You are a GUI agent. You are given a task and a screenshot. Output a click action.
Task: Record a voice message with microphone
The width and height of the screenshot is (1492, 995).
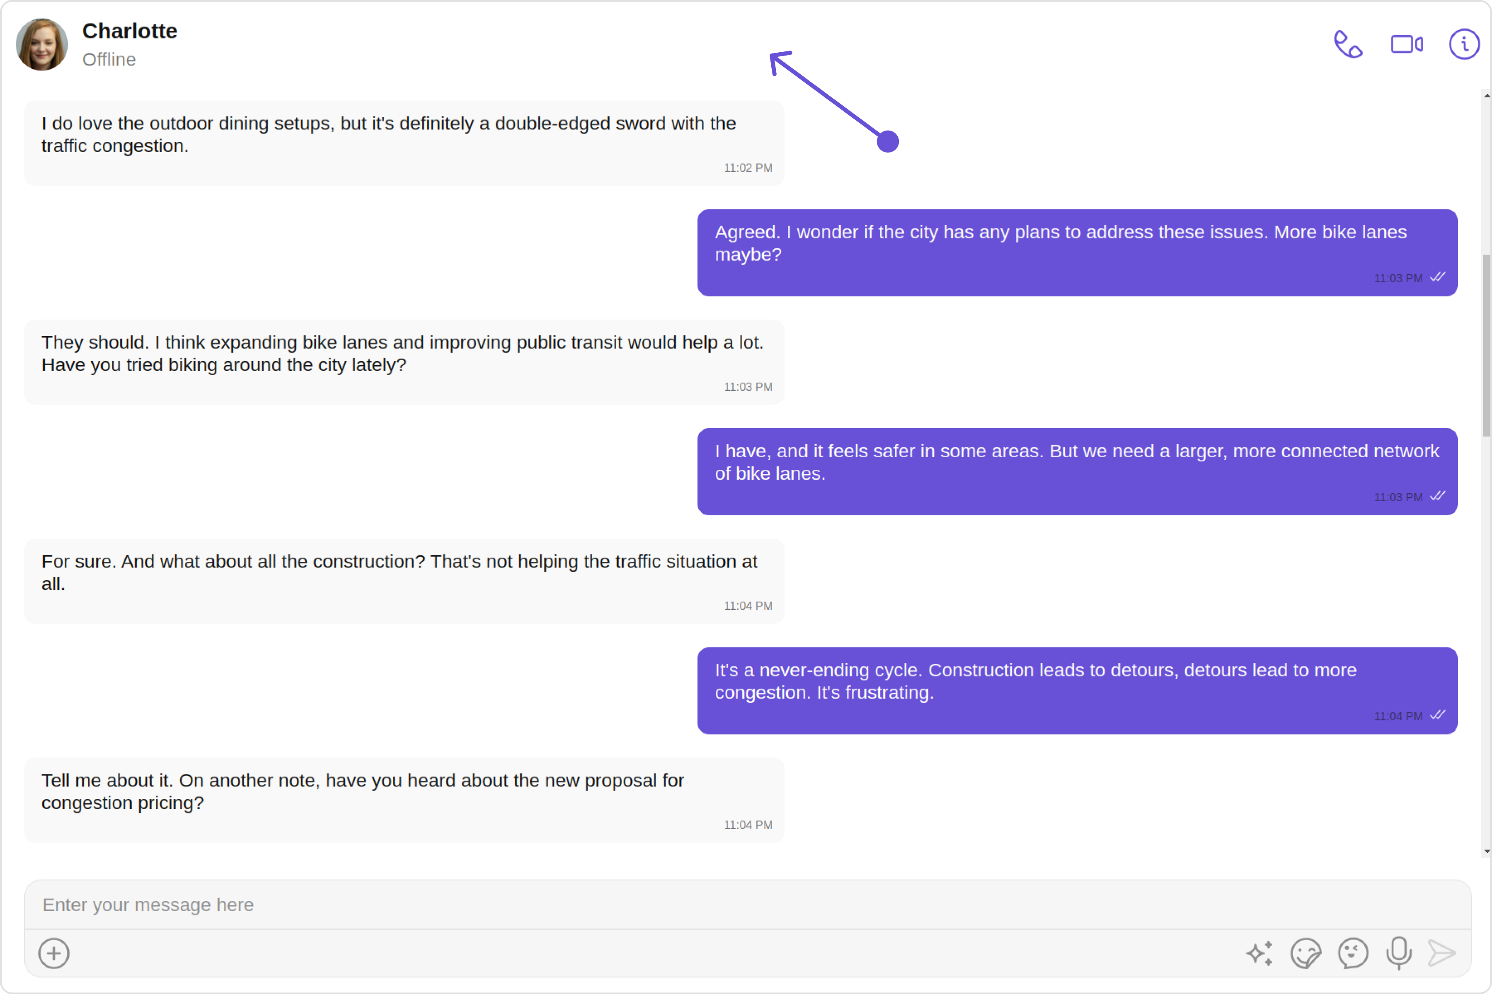(1398, 953)
